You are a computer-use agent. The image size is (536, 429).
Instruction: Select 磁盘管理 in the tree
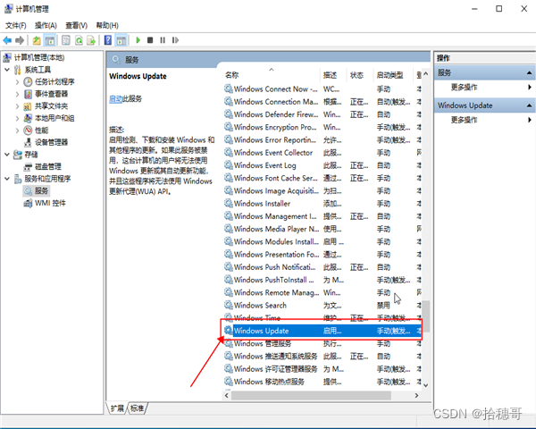[48, 166]
